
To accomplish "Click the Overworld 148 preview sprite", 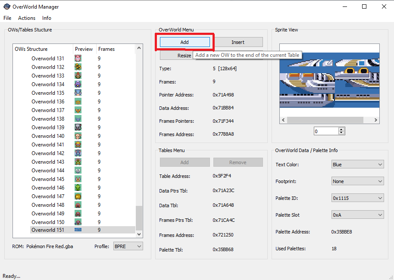I will 78,205.
